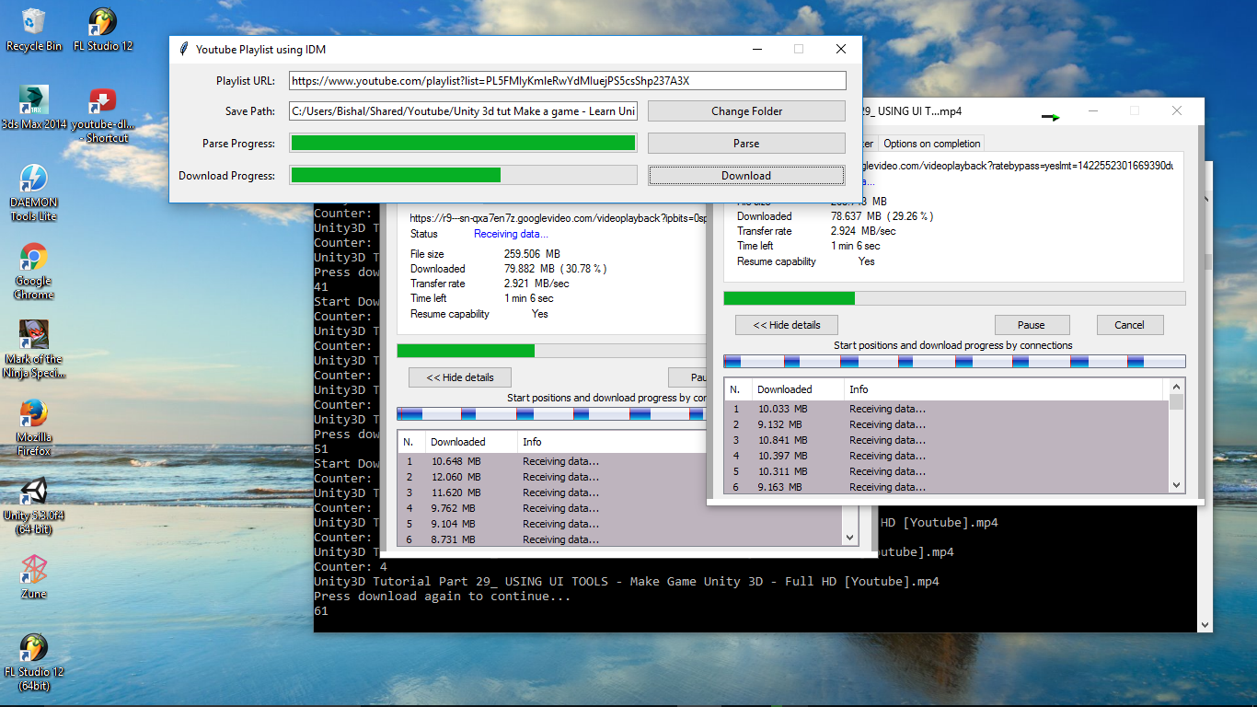Click the green progress bar in the left IDM window
This screenshot has height=707, width=1257.
(x=551, y=351)
